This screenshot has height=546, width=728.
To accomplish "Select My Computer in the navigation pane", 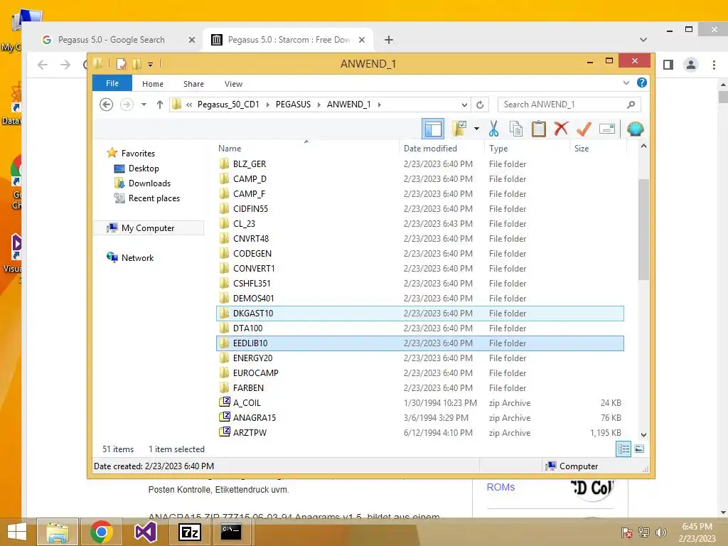I will 148,228.
